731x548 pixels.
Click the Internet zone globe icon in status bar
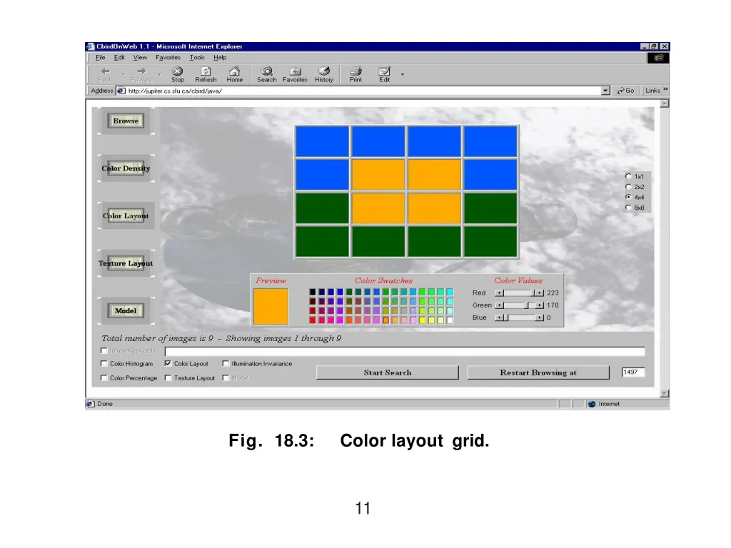592,404
